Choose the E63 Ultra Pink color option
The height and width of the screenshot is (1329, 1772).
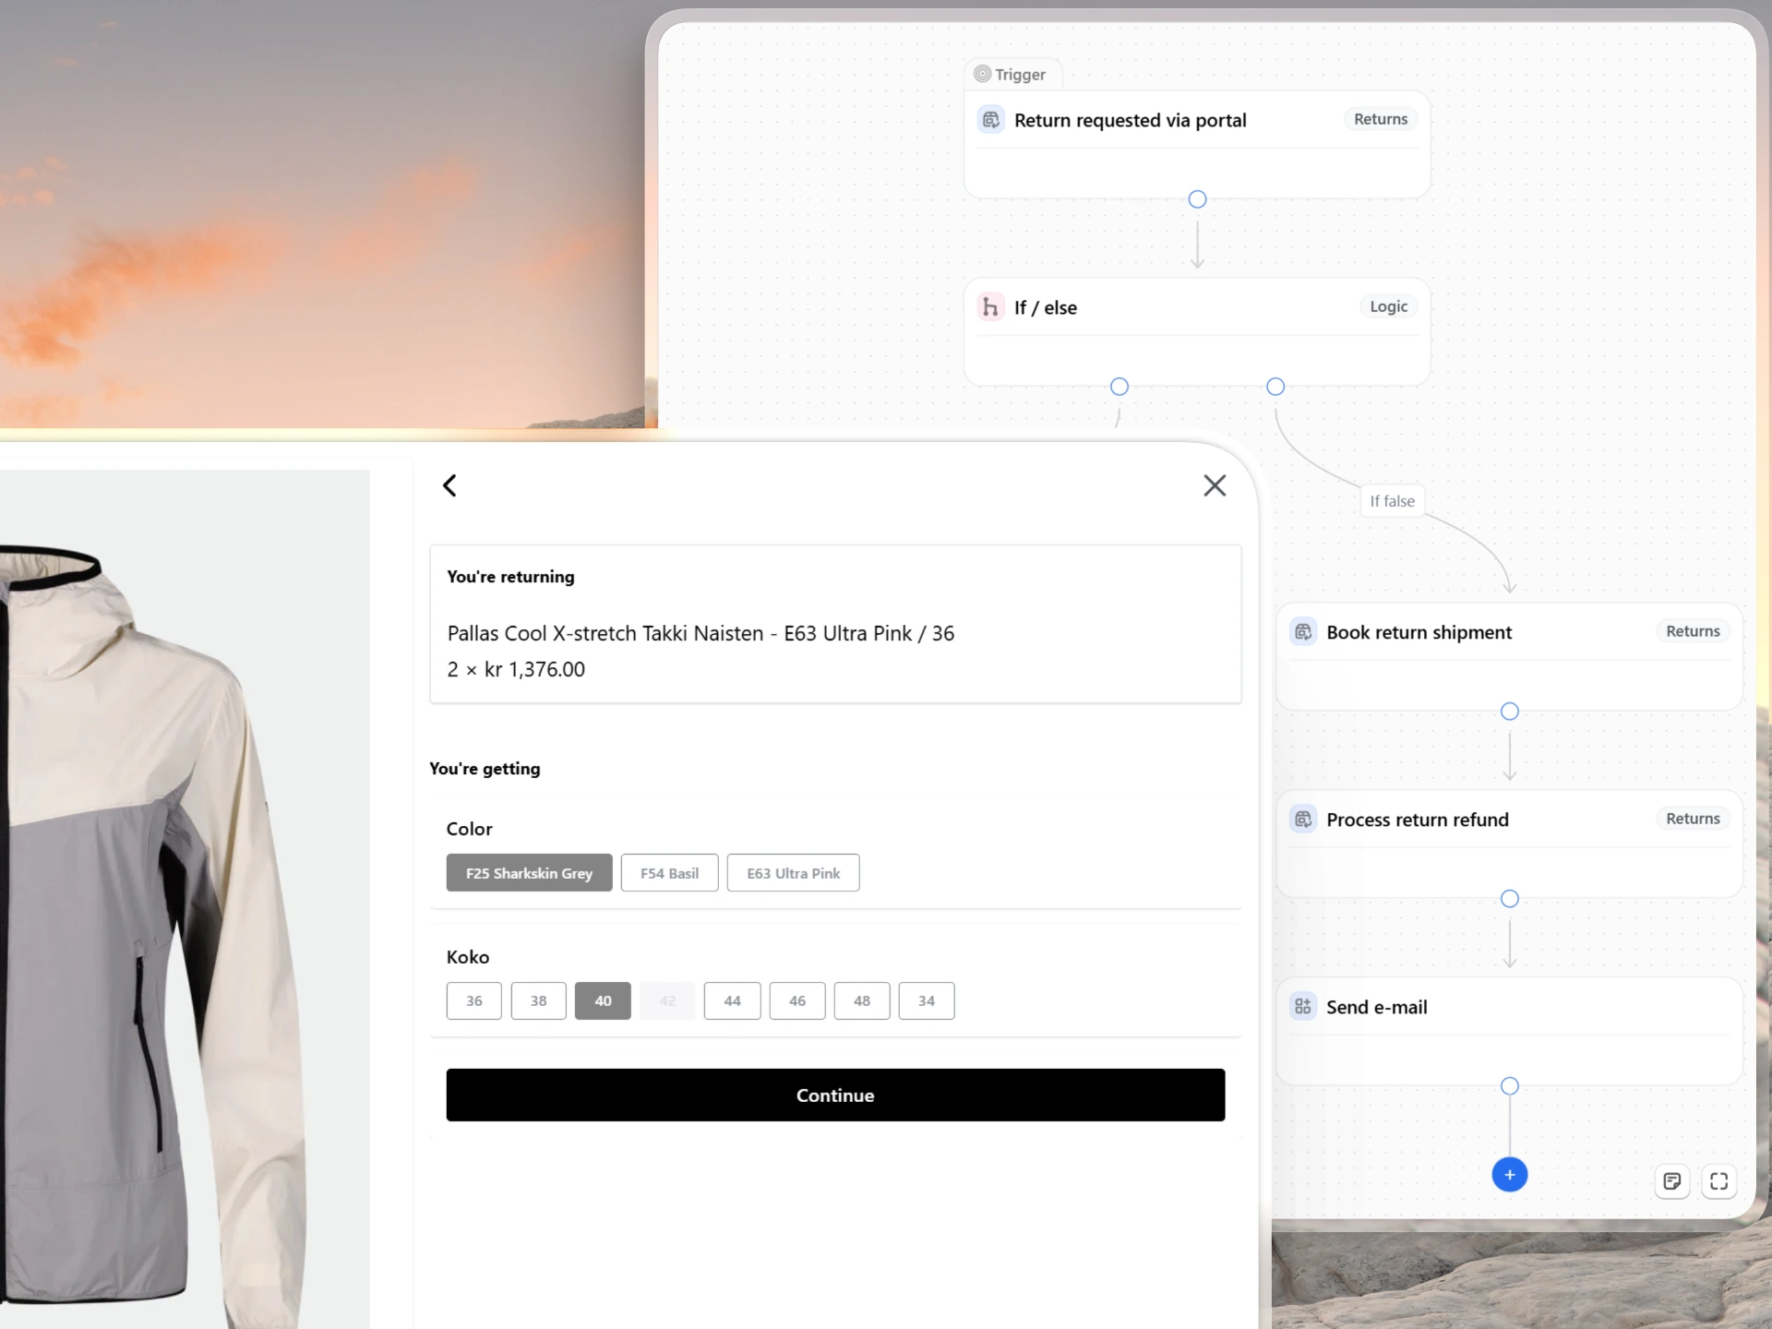(x=793, y=872)
